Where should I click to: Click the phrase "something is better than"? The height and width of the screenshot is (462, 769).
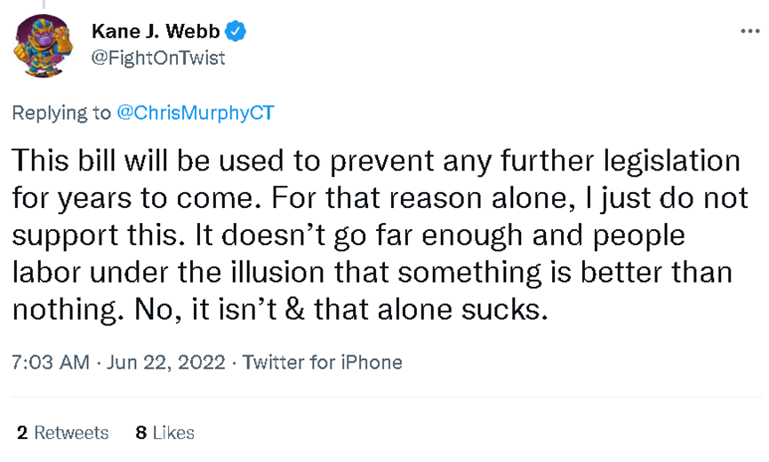565,273
